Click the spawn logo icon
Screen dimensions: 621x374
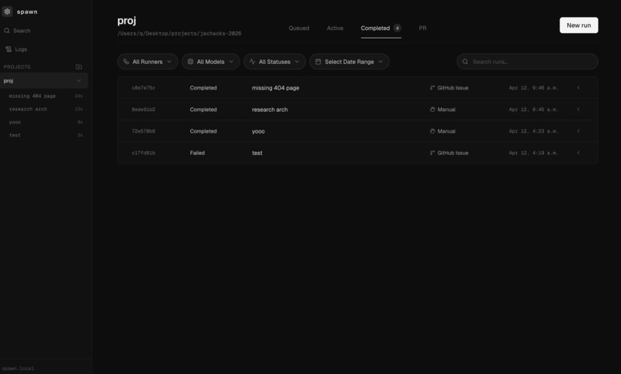pyautogui.click(x=7, y=12)
